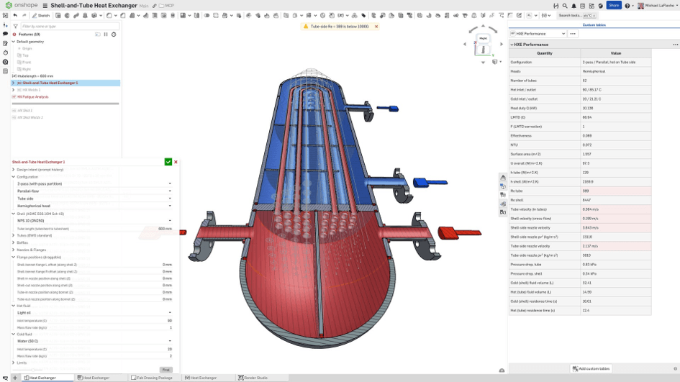Viewport: 680px width, 382px height.
Task: Expand the Design intent (prompt history) section
Action: [14, 170]
